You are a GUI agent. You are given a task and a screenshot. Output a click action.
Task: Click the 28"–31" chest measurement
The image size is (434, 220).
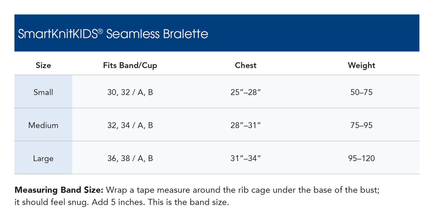point(246,125)
